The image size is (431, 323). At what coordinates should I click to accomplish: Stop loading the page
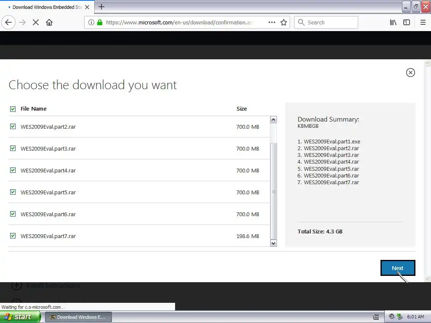36,22
